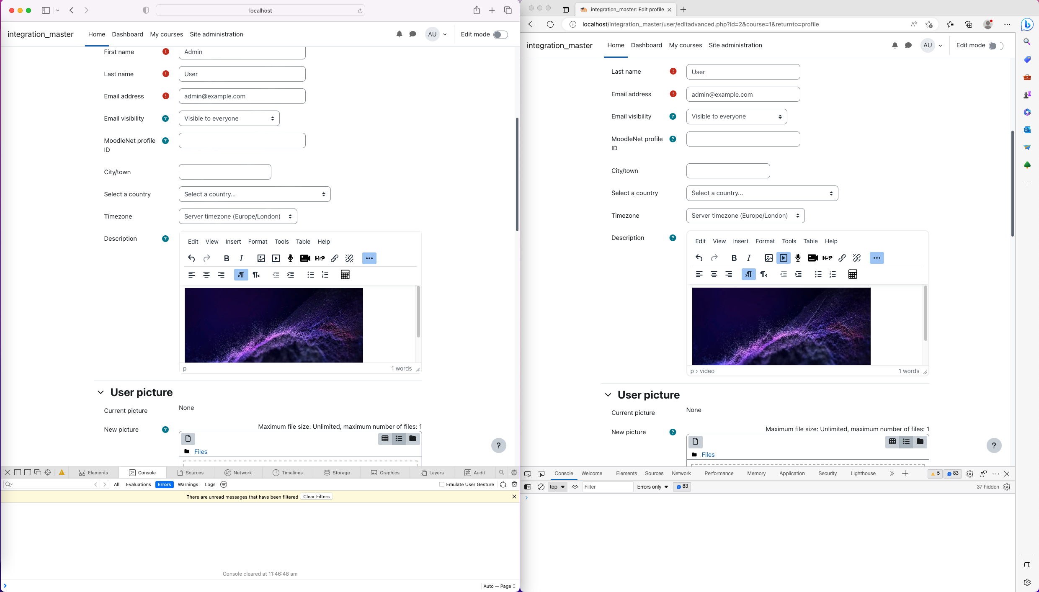Click Clear Filters button in Safari console

(x=316, y=497)
